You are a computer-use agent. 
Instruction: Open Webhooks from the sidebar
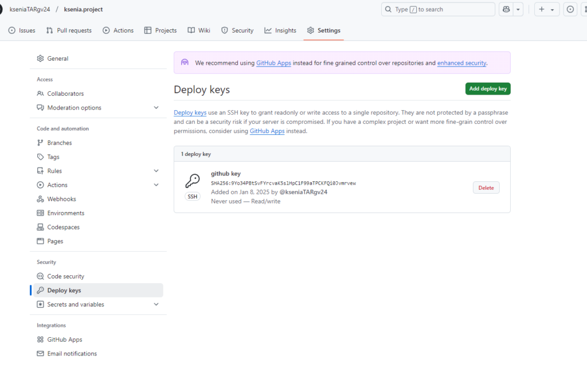[x=61, y=199]
